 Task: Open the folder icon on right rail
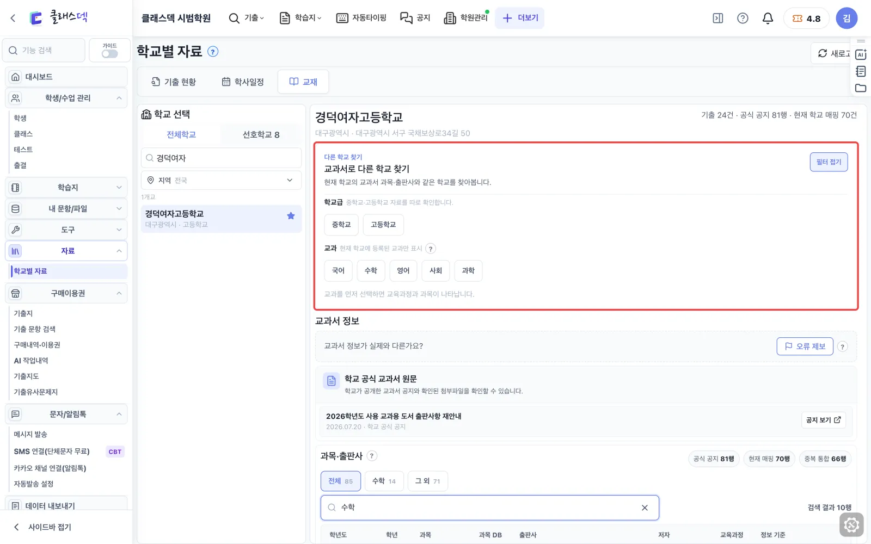pyautogui.click(x=861, y=88)
